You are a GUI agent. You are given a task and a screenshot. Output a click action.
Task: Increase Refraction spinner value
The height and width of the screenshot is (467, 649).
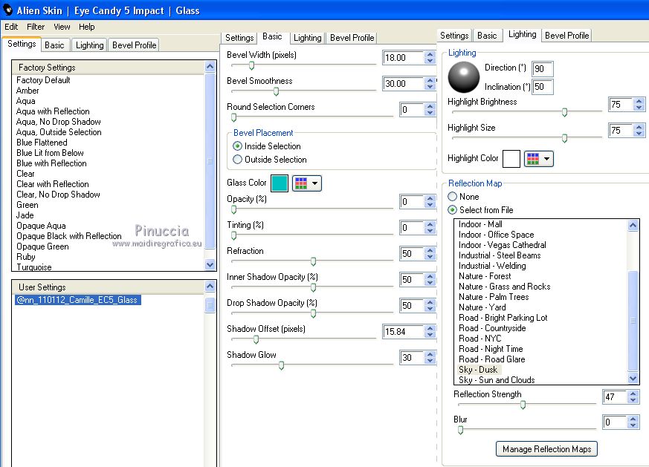pyautogui.click(x=430, y=250)
